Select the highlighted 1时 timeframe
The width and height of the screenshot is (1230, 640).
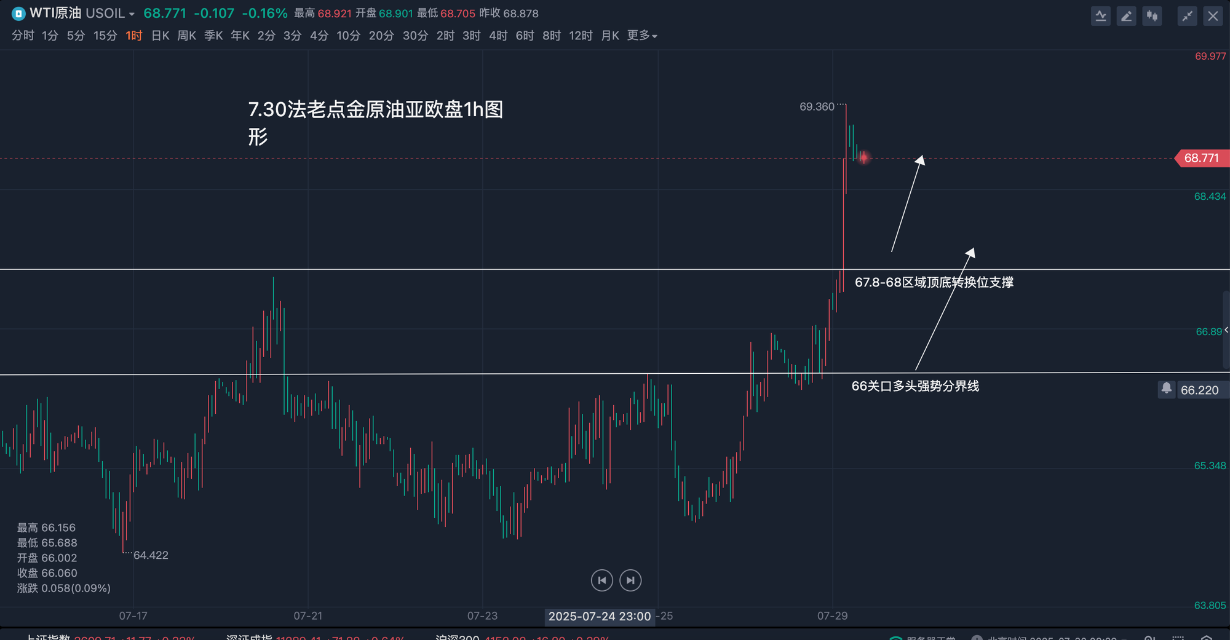(134, 36)
